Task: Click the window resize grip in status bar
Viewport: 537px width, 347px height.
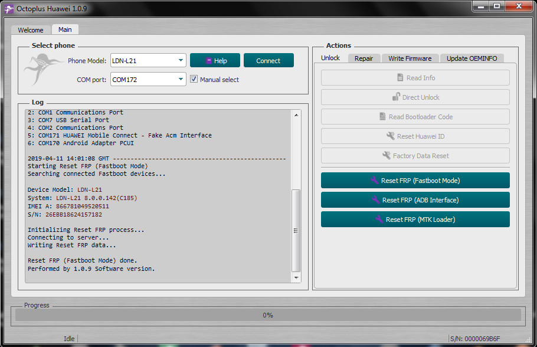Action: pos(528,339)
